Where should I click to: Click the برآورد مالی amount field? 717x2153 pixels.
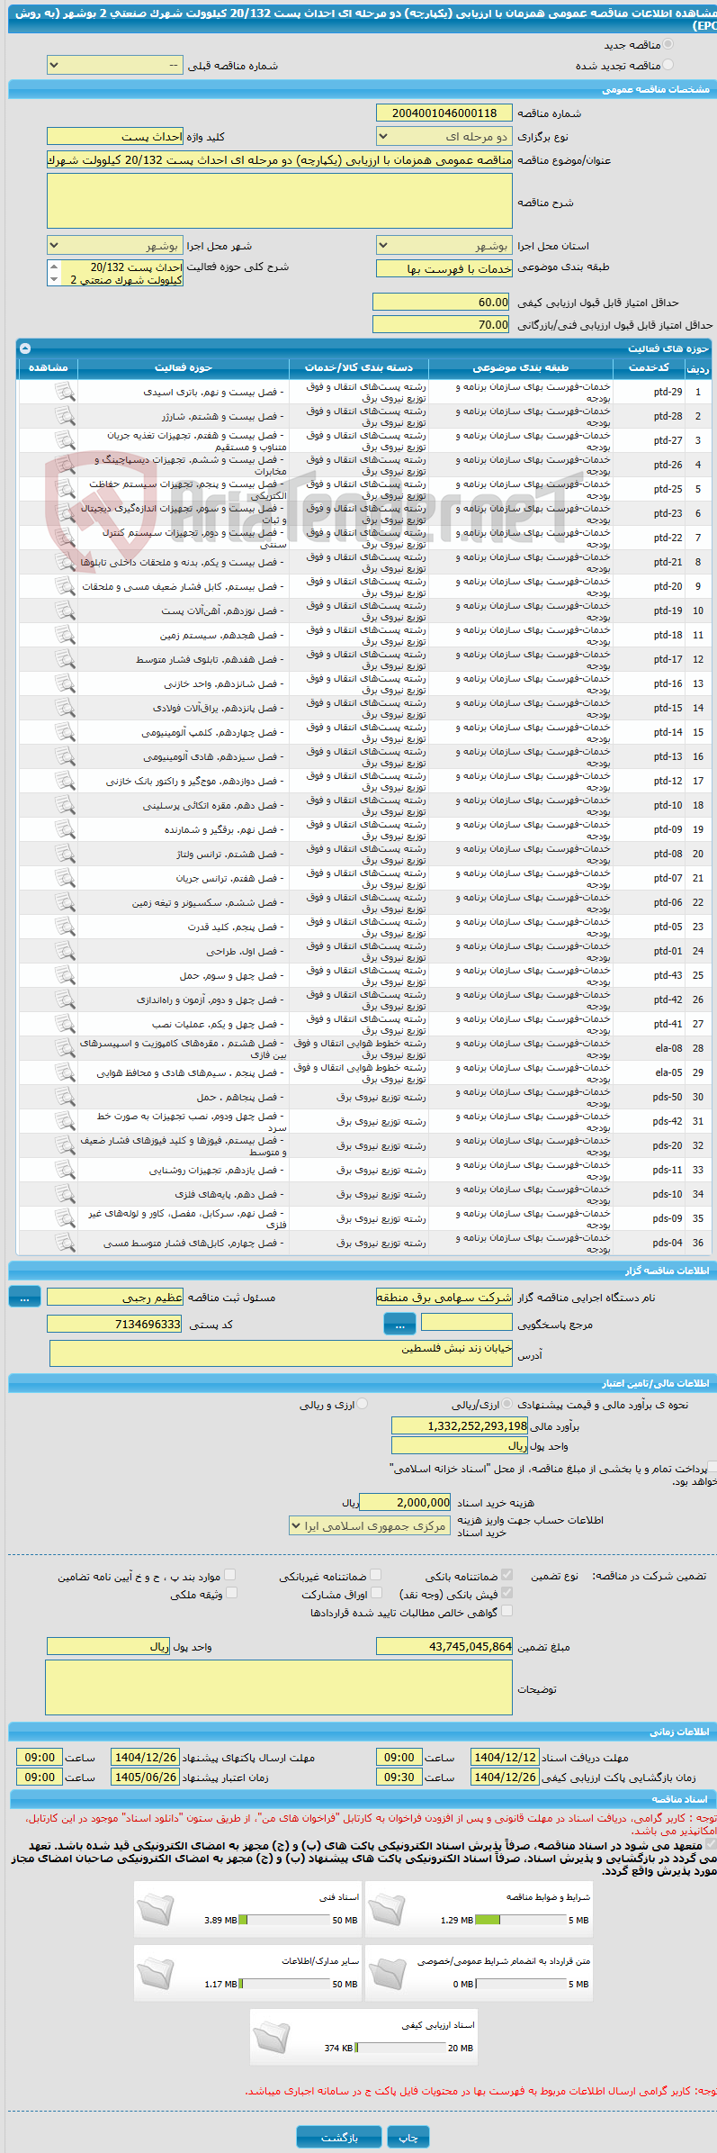[460, 1426]
